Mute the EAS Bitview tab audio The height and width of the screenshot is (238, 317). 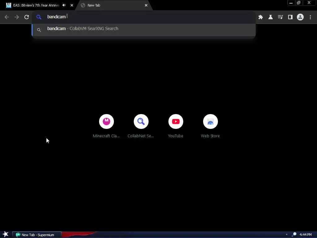coord(64,5)
